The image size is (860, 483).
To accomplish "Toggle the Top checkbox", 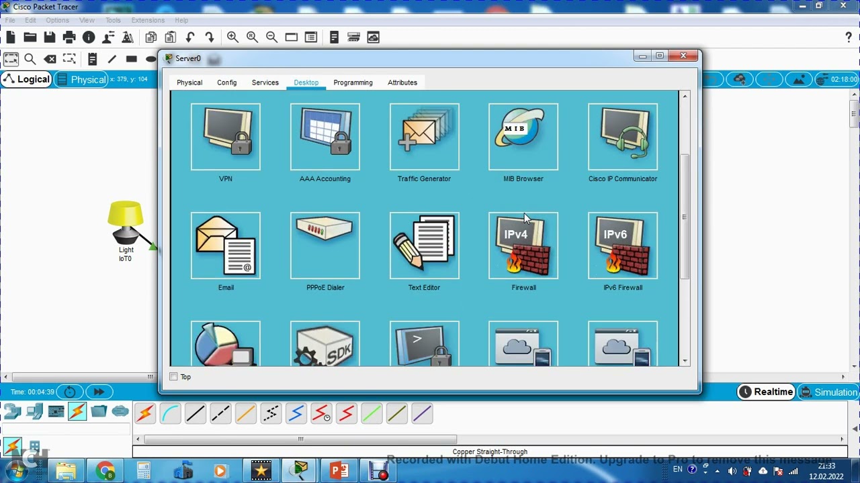I will [x=173, y=377].
